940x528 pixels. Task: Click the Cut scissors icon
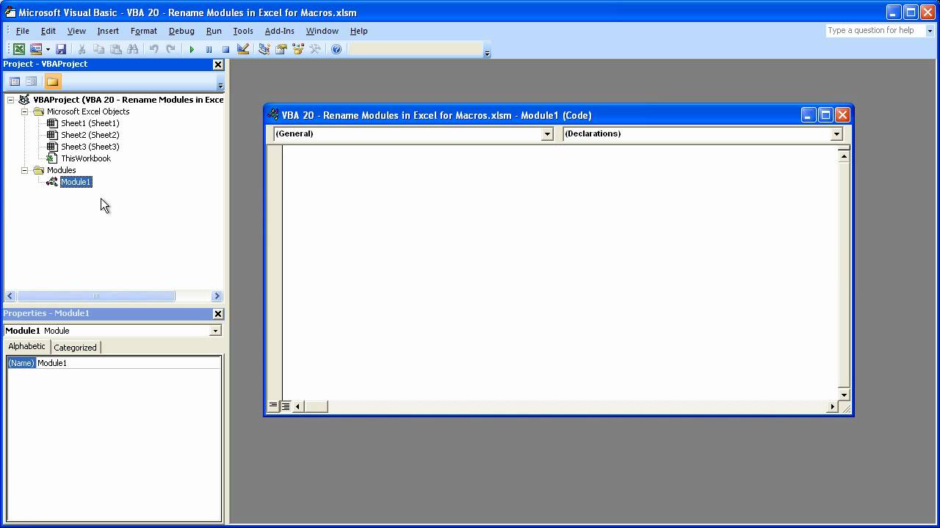[82, 49]
